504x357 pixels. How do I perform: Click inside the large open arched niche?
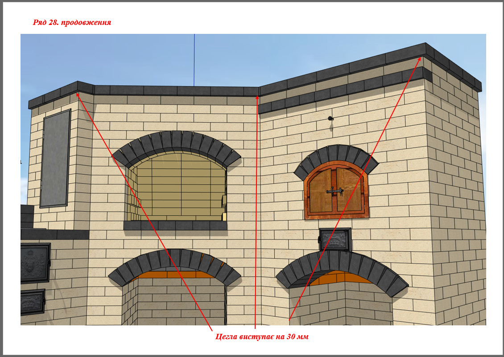pyautogui.click(x=178, y=187)
